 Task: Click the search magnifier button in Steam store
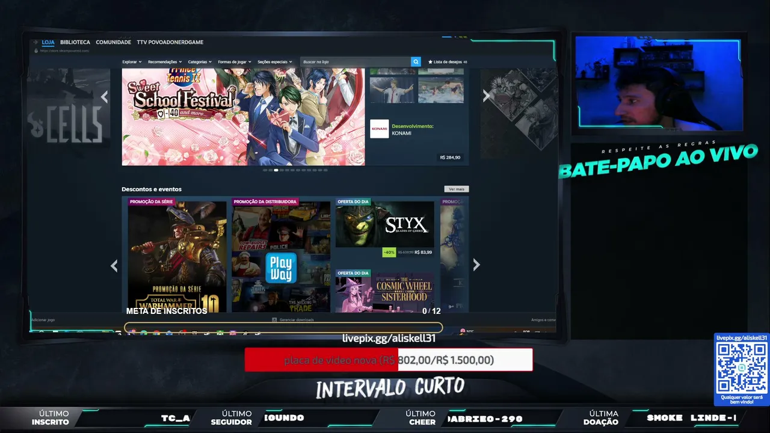click(x=416, y=62)
